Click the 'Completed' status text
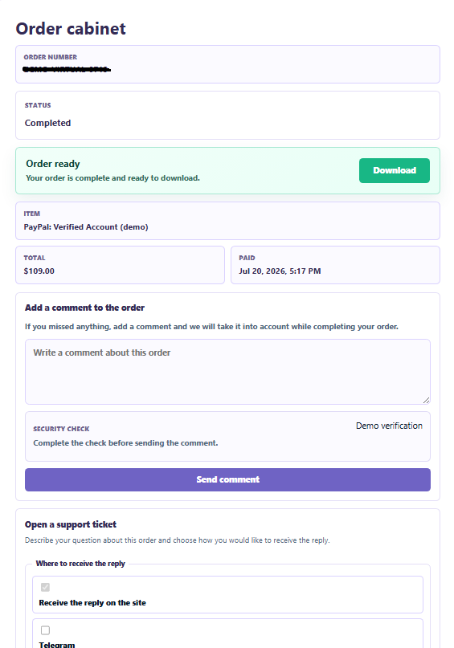The image size is (454, 648). pyautogui.click(x=47, y=123)
